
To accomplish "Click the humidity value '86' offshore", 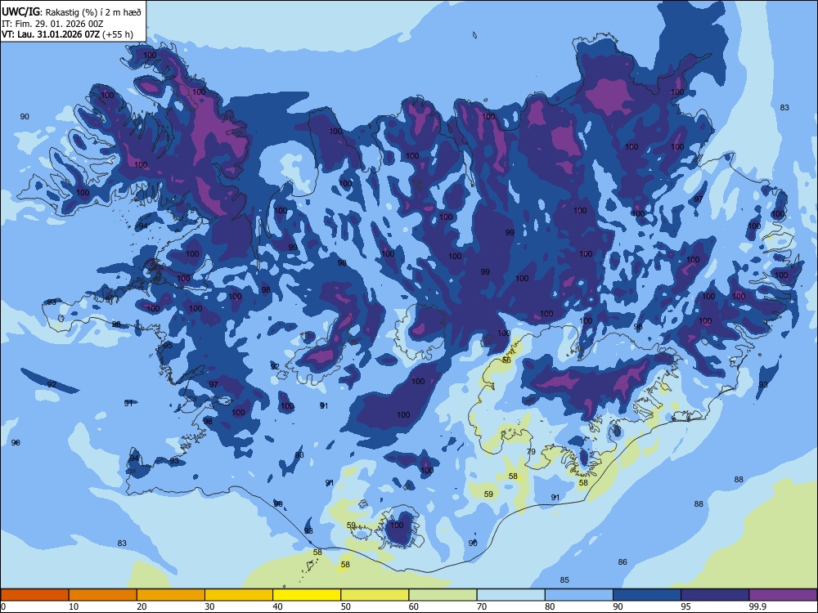I will (622, 562).
